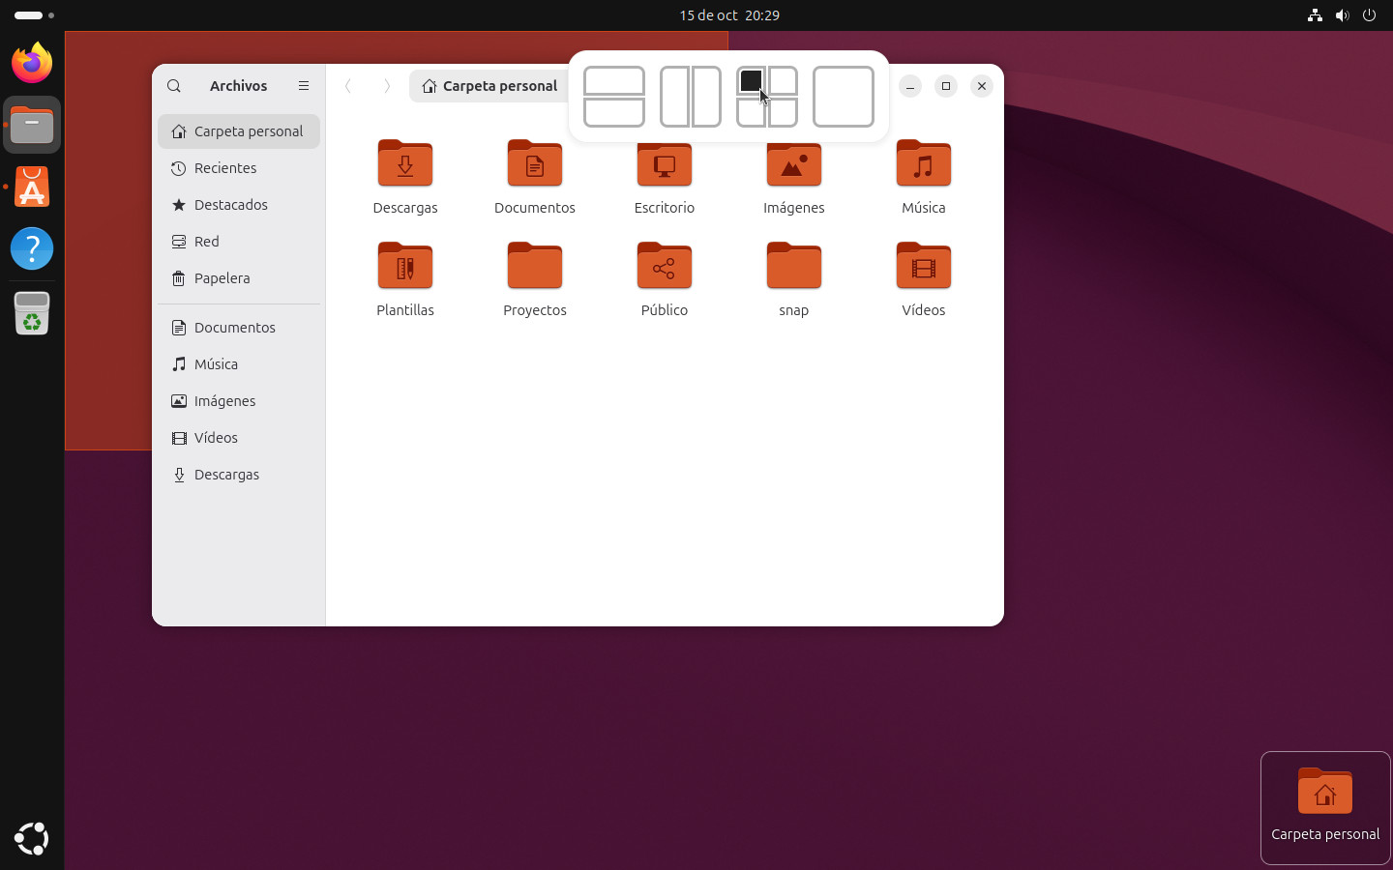Go back with the left arrow
This screenshot has height=870, width=1393.
tap(348, 86)
